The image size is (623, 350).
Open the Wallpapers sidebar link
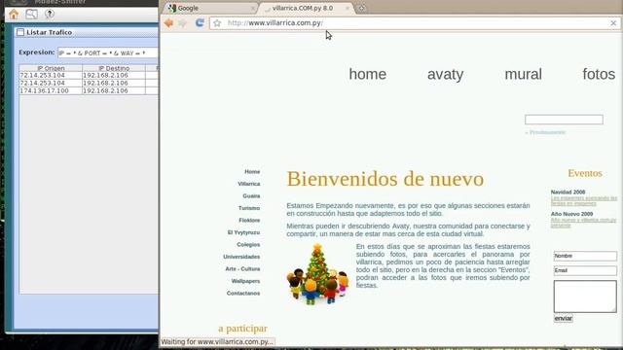(245, 281)
